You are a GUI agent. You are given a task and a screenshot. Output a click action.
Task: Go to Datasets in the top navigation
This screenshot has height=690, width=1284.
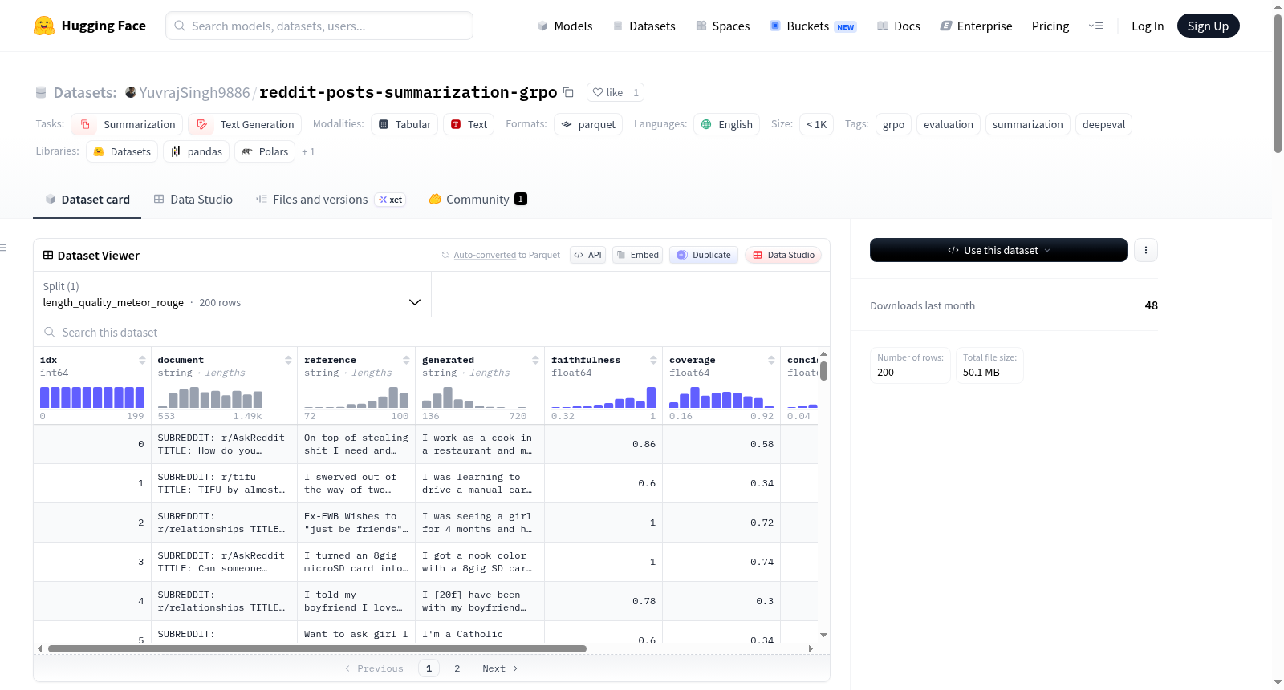coord(644,26)
